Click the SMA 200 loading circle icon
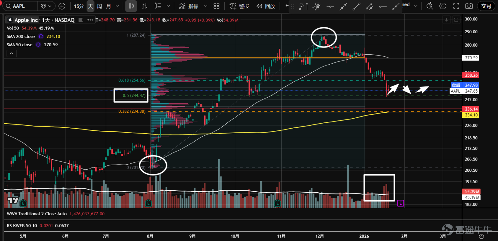Screen dimensions: 498x241 (x=41, y=36)
